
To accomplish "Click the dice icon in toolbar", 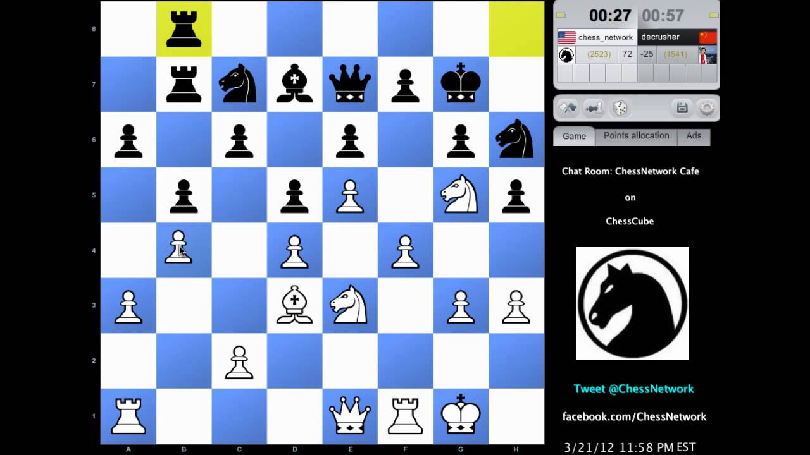I will (620, 108).
